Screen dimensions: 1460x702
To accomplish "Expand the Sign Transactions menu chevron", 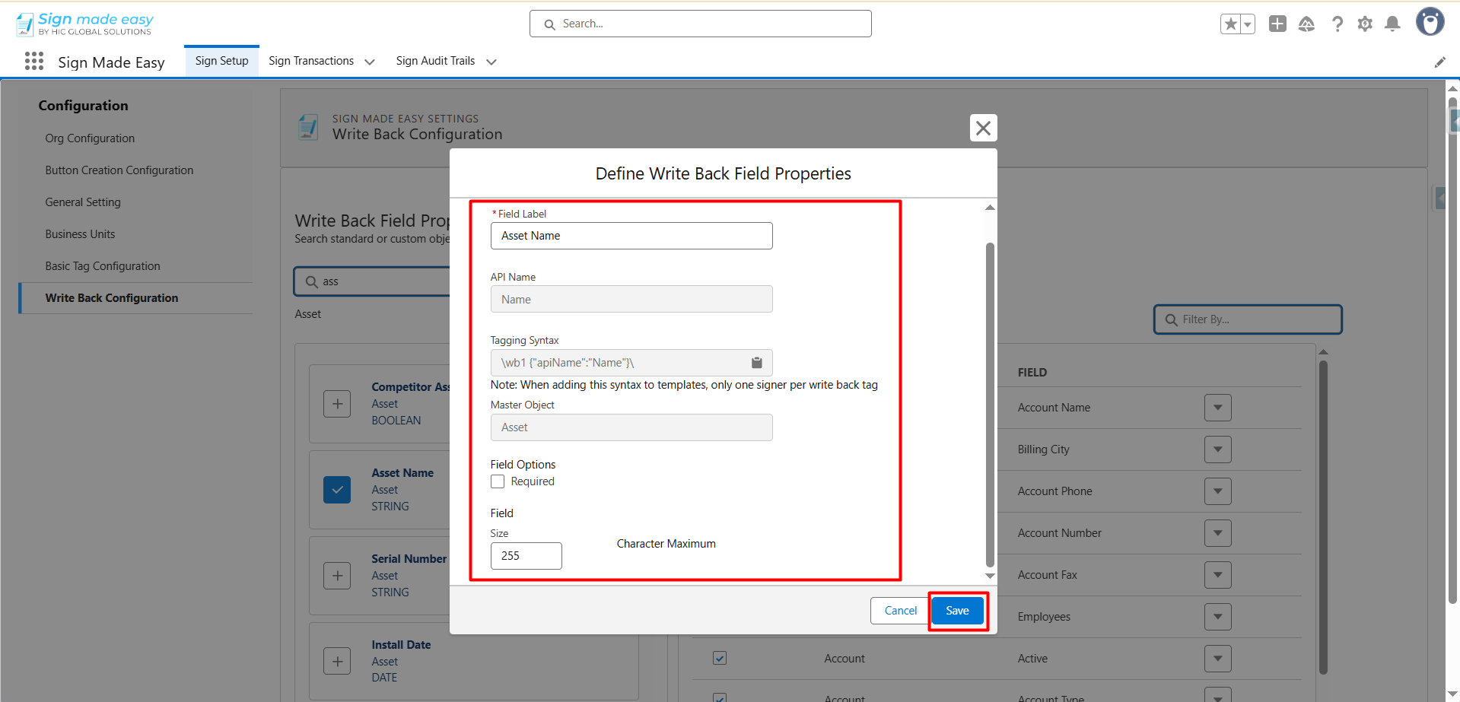I will pyautogui.click(x=370, y=62).
